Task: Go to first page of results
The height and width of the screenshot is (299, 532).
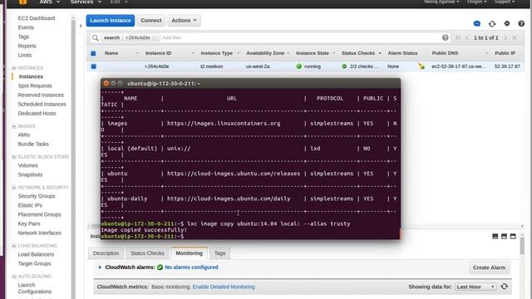Action: click(458, 37)
